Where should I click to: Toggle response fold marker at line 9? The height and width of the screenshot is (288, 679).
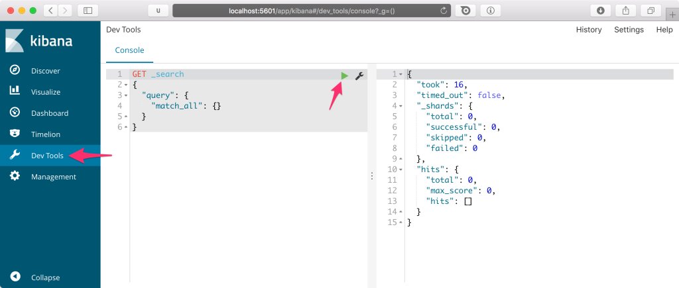(x=401, y=159)
